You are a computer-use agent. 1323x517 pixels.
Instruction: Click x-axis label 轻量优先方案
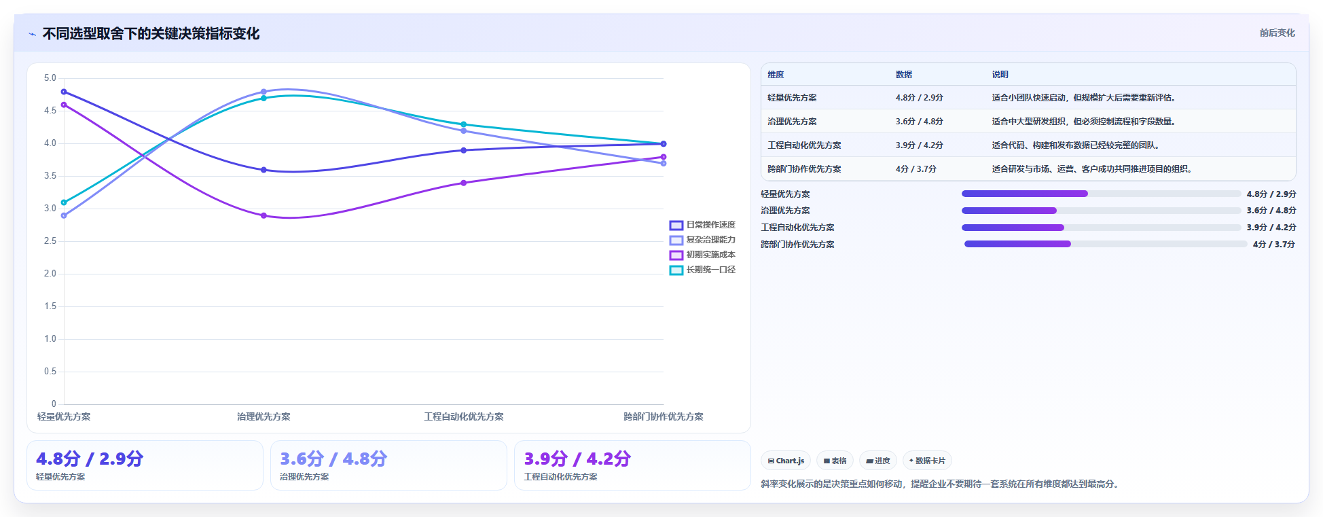[x=64, y=416]
